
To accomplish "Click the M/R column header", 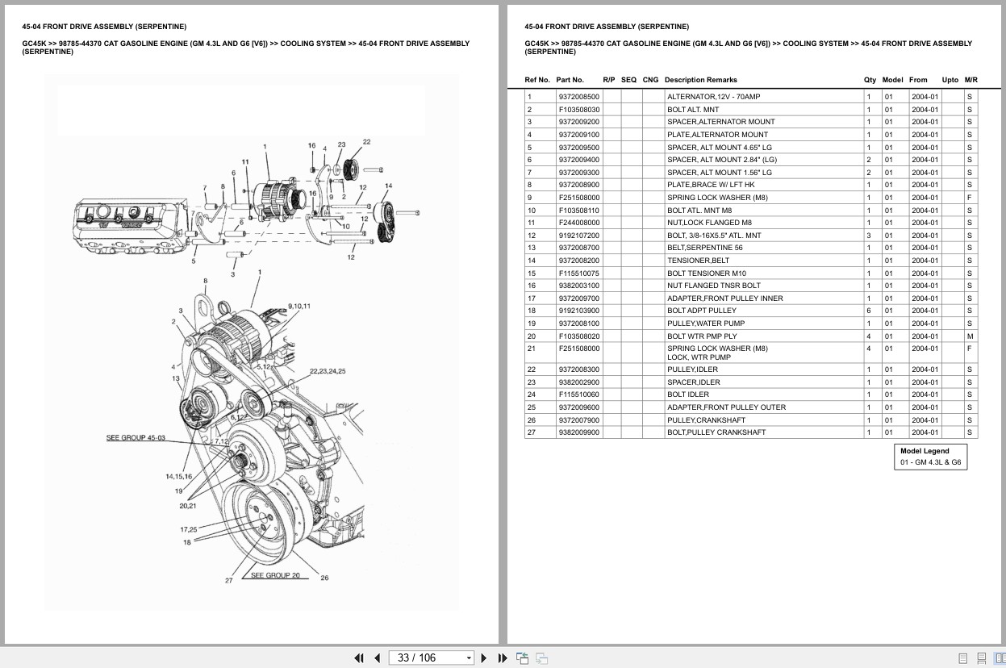I will point(971,80).
